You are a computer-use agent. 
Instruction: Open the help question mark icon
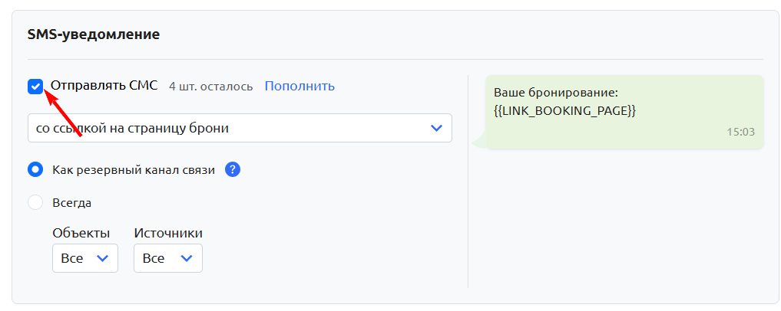tap(233, 170)
